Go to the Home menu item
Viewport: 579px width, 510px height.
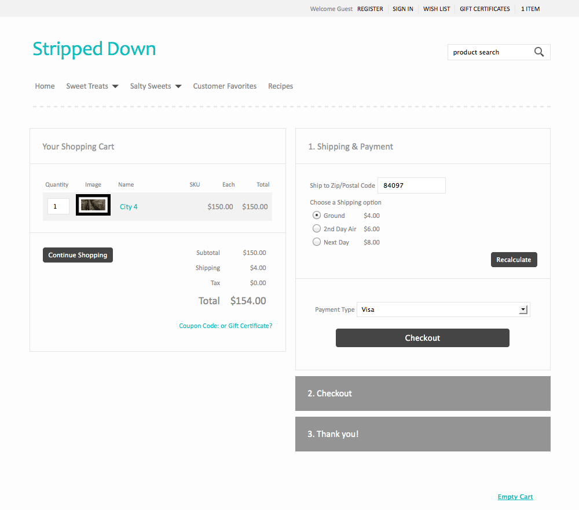click(45, 86)
